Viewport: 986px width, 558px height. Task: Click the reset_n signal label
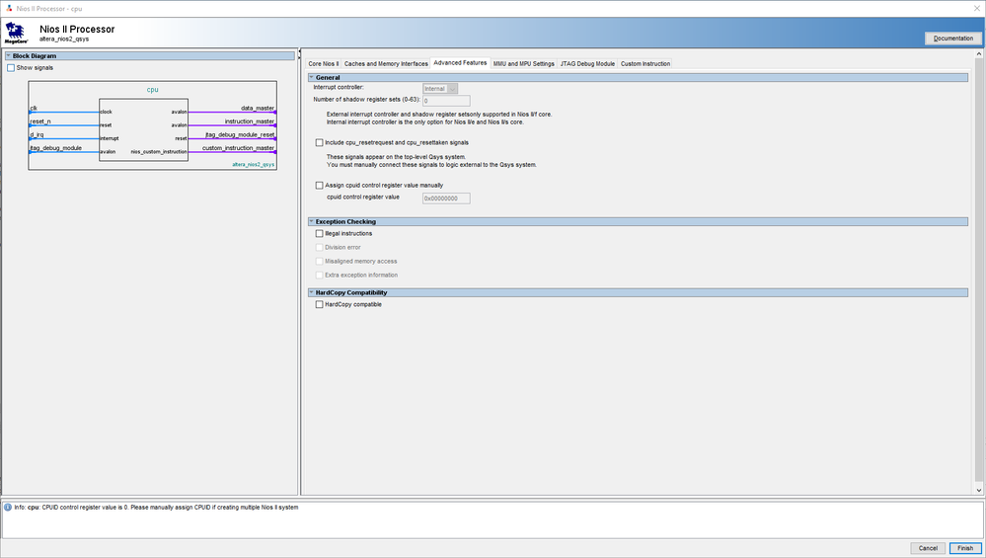pos(40,121)
